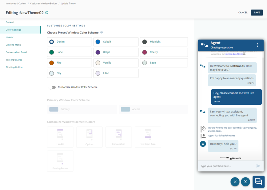The image size is (267, 190).
Task: Open the three-dot menu in chat header
Action: click(257, 45)
